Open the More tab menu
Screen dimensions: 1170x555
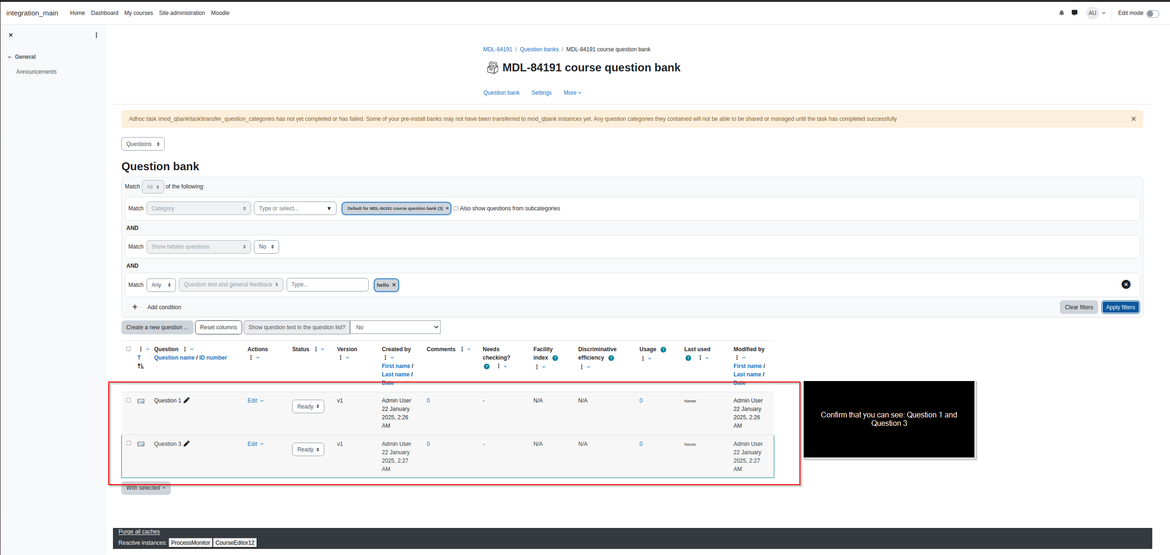[x=572, y=93]
